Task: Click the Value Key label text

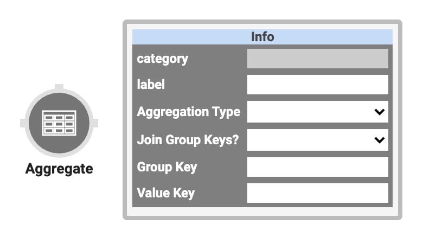Action: coord(165,193)
